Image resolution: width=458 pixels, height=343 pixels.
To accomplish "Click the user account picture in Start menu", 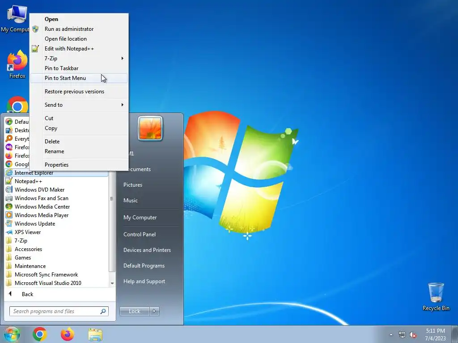I will click(x=150, y=128).
